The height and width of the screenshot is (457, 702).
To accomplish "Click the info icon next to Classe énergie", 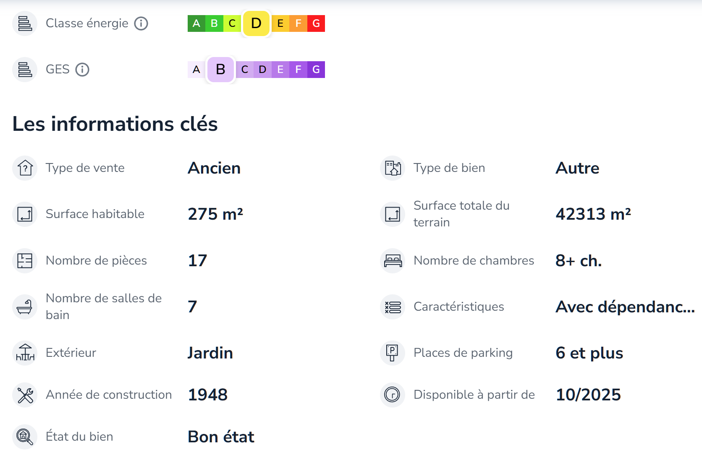I will tap(141, 23).
